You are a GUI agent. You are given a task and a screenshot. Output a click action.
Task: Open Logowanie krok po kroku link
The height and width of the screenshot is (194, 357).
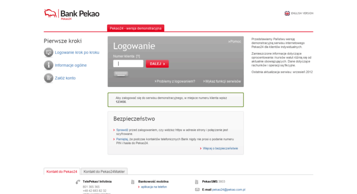pos(77,52)
